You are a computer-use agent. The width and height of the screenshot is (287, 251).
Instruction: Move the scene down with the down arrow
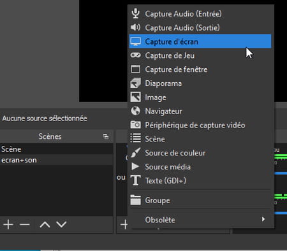pyautogui.click(x=61, y=224)
